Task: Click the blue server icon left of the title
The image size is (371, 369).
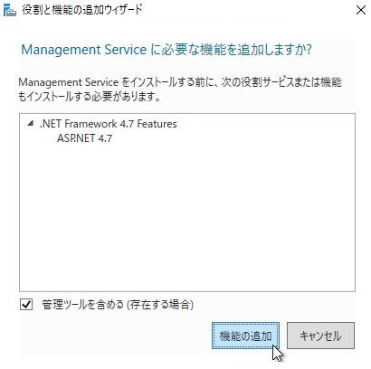Action: (x=9, y=10)
